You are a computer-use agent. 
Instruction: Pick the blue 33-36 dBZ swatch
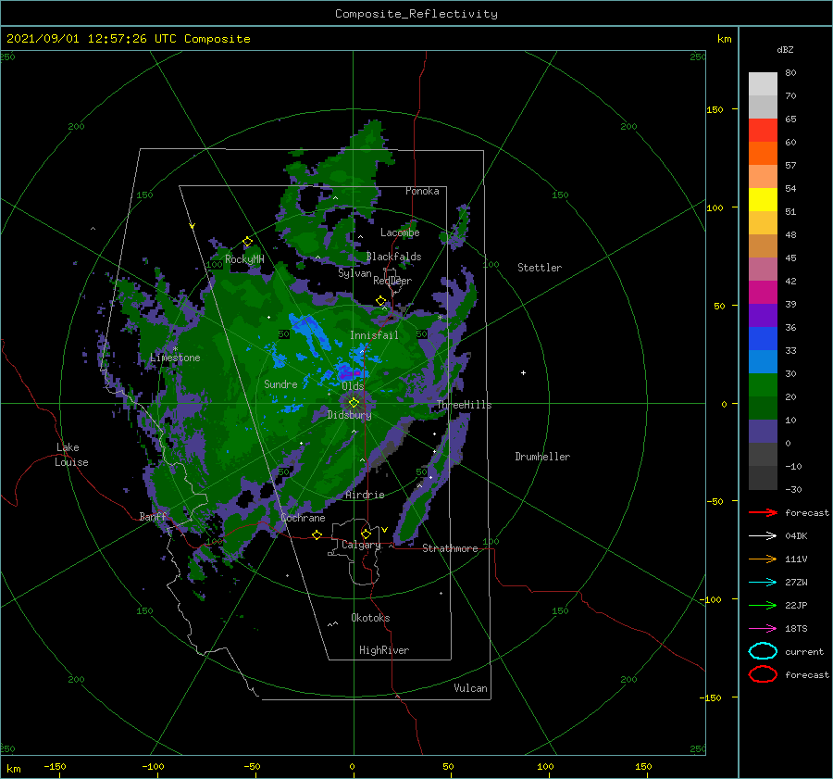(763, 338)
